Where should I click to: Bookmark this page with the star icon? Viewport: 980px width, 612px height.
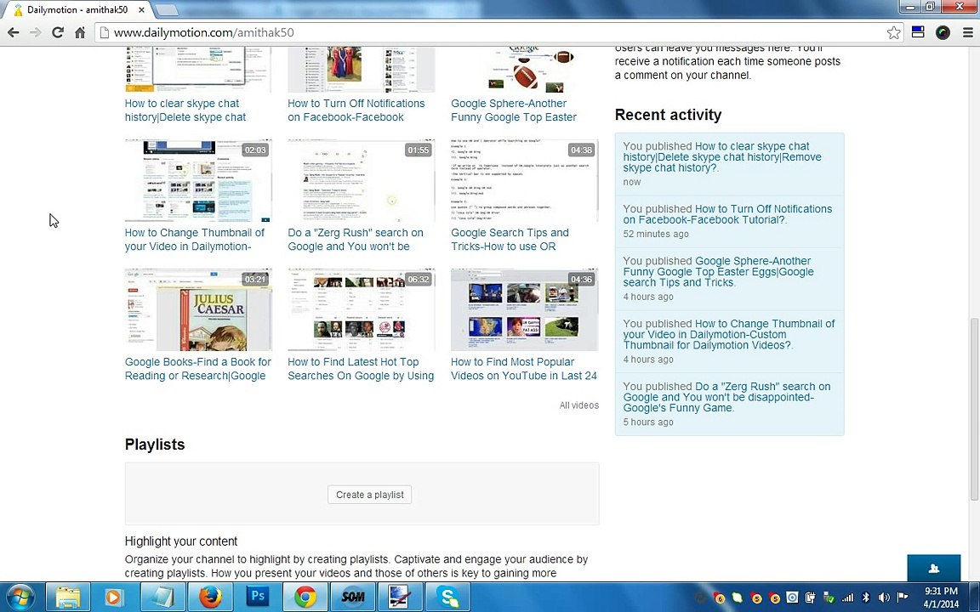pos(894,32)
